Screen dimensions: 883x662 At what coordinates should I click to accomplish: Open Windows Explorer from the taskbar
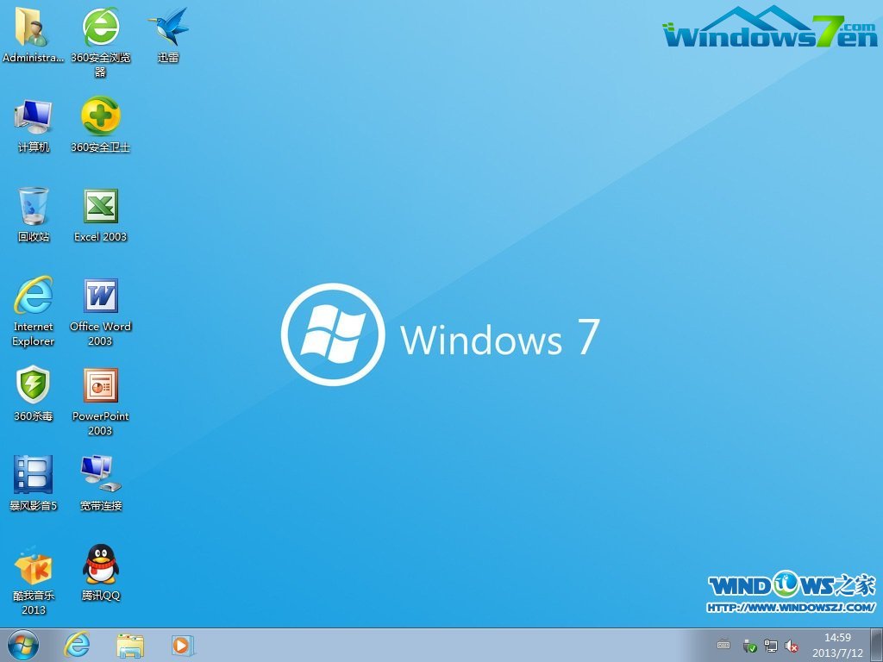click(130, 645)
